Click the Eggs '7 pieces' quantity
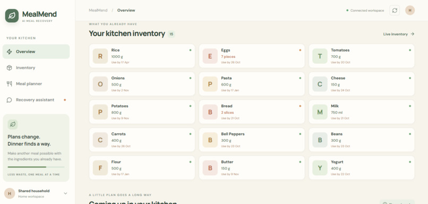Image resolution: width=428 pixels, height=204 pixels. click(228, 56)
